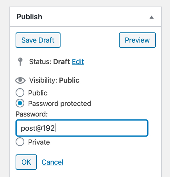Edit the post status via the Edit link
This screenshot has height=177, width=170.
[x=78, y=62]
